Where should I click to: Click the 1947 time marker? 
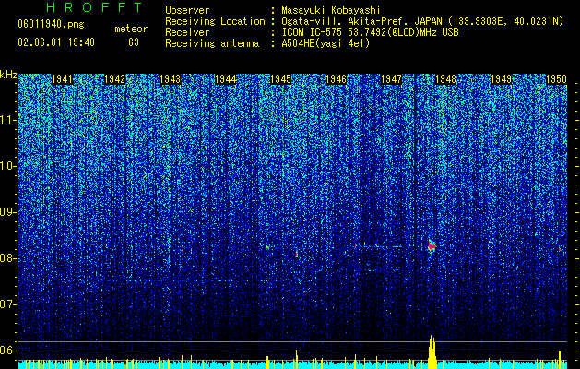point(391,79)
